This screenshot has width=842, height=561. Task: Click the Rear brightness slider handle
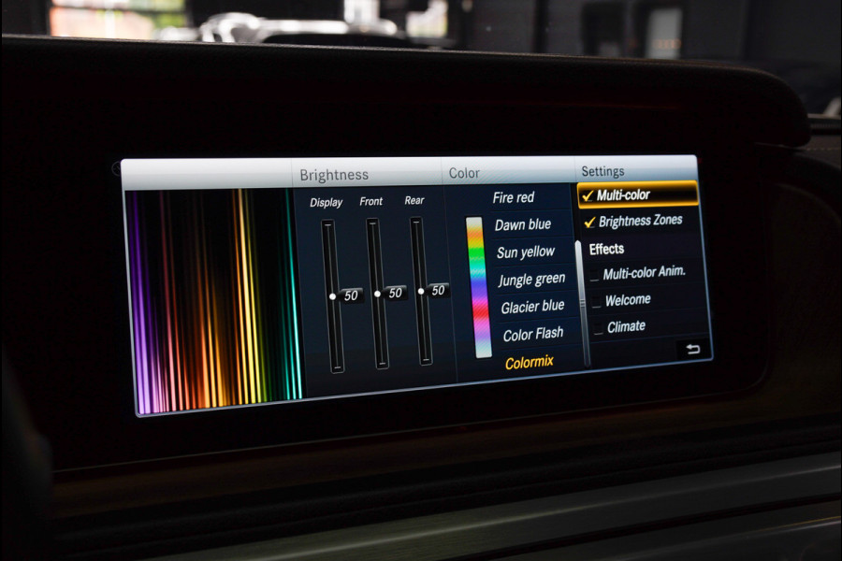point(421,291)
